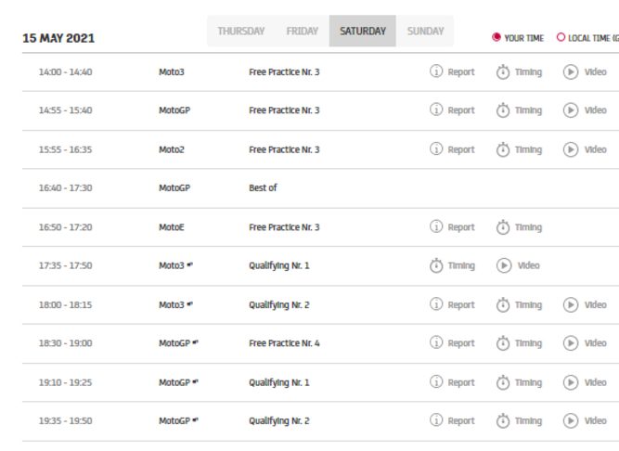This screenshot has height=451, width=619.
Task: Switch to the Thursday tab
Action: point(240,32)
